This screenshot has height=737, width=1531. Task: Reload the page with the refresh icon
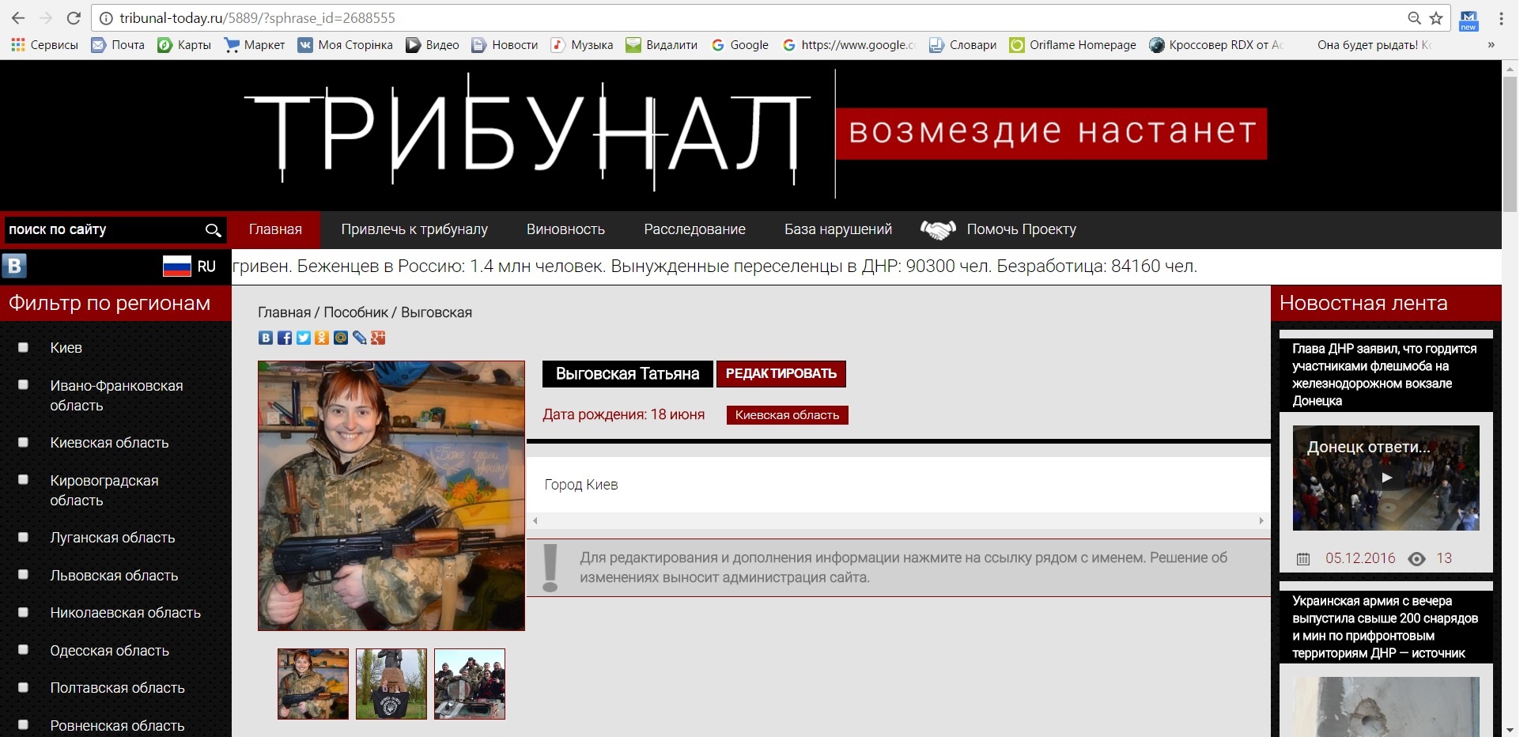pos(74,17)
